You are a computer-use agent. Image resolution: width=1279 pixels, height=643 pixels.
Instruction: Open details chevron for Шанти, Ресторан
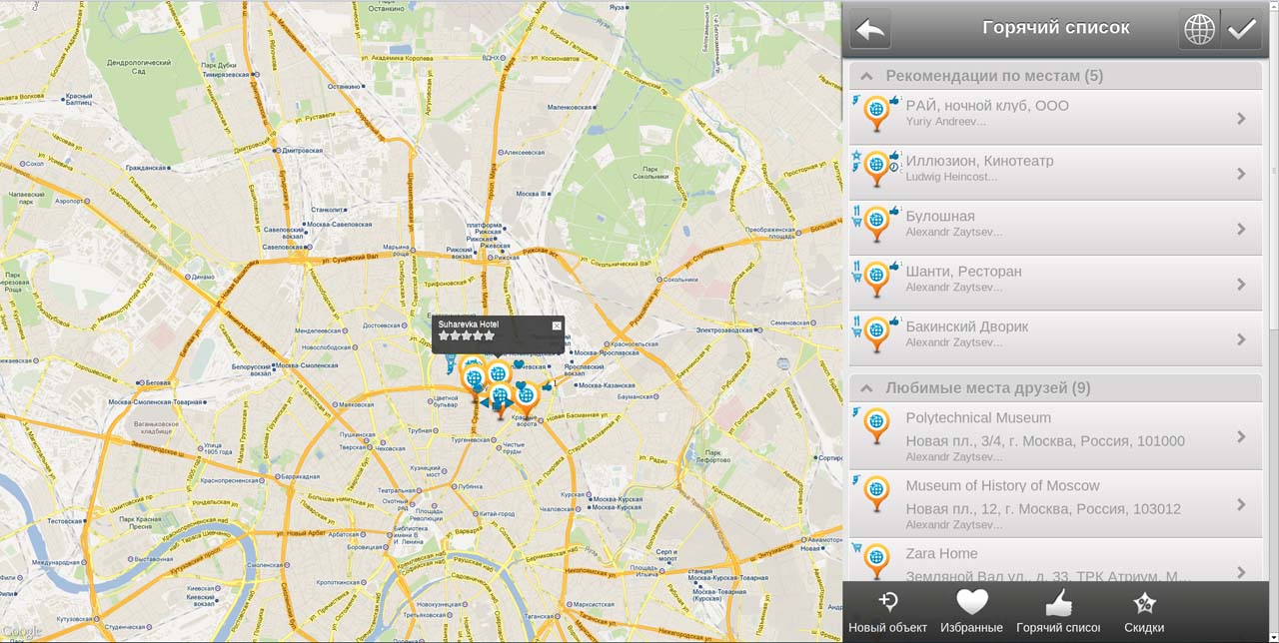point(1241,285)
